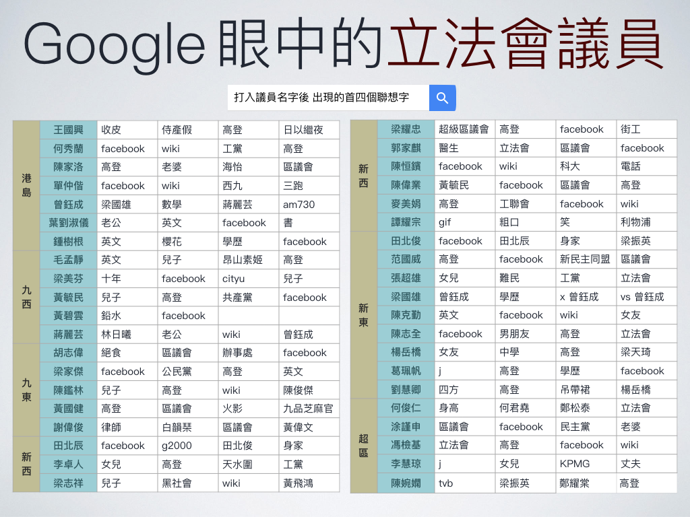
Task: Click the name cell 胡志偉
Action: point(68,353)
